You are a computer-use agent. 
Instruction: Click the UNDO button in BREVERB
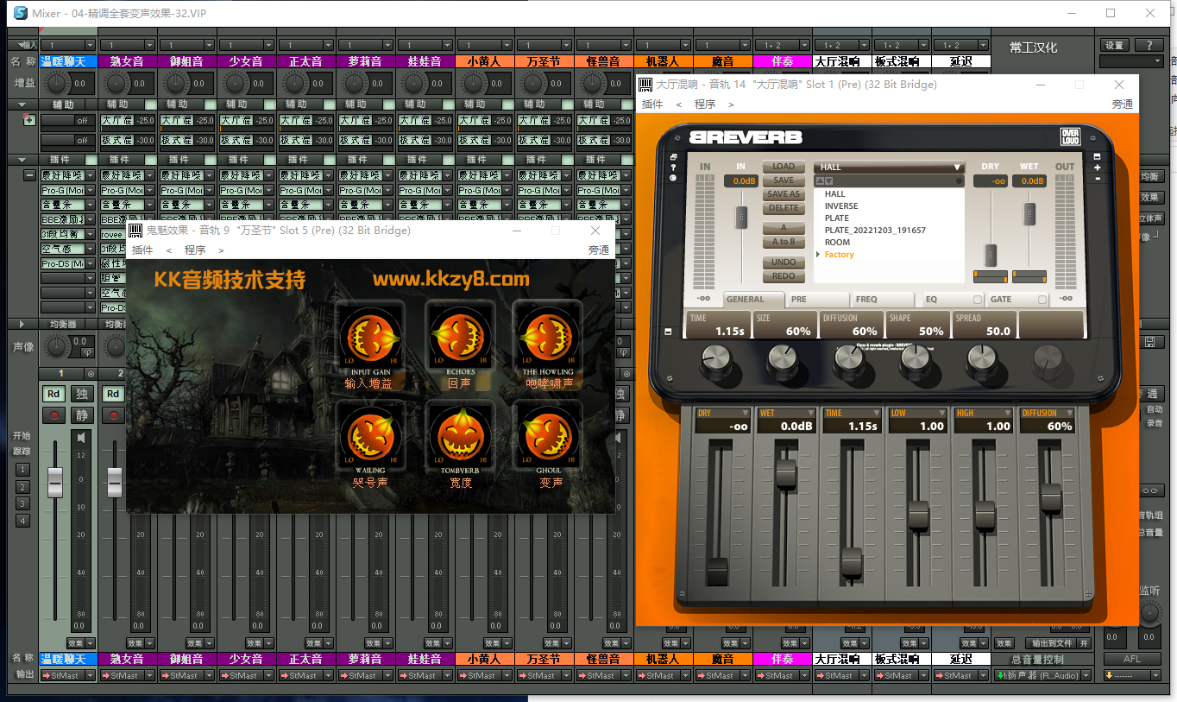tap(784, 262)
